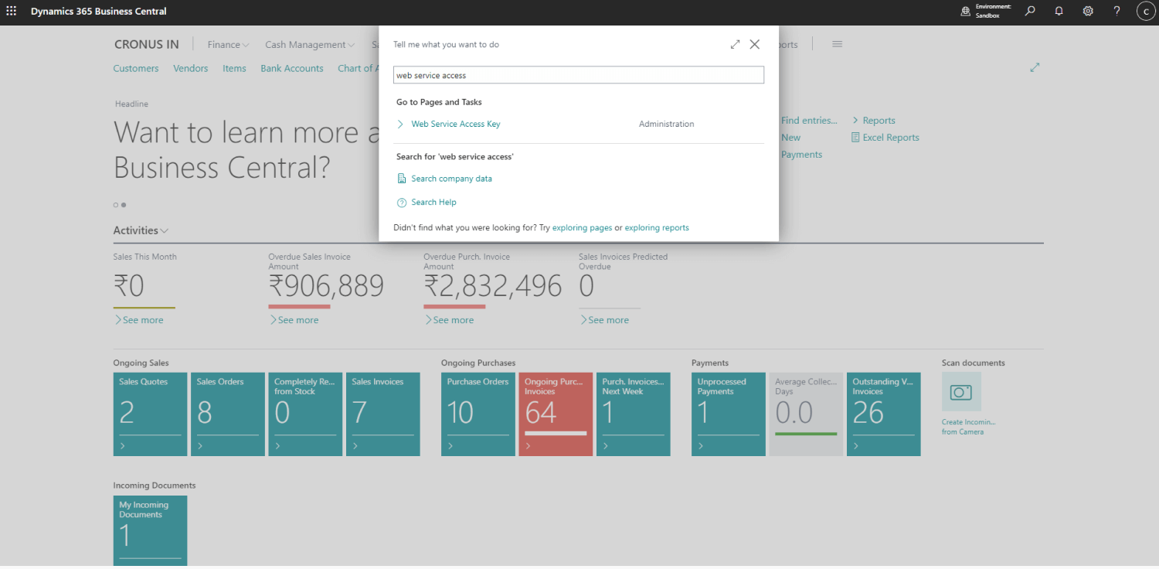Click Create Incoming from Camera link

point(969,427)
